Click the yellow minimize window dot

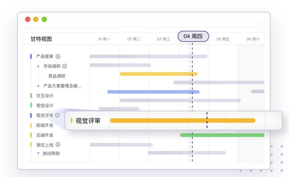point(36,19)
